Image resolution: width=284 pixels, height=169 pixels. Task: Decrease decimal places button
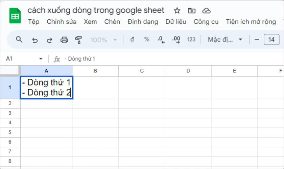(x=161, y=40)
